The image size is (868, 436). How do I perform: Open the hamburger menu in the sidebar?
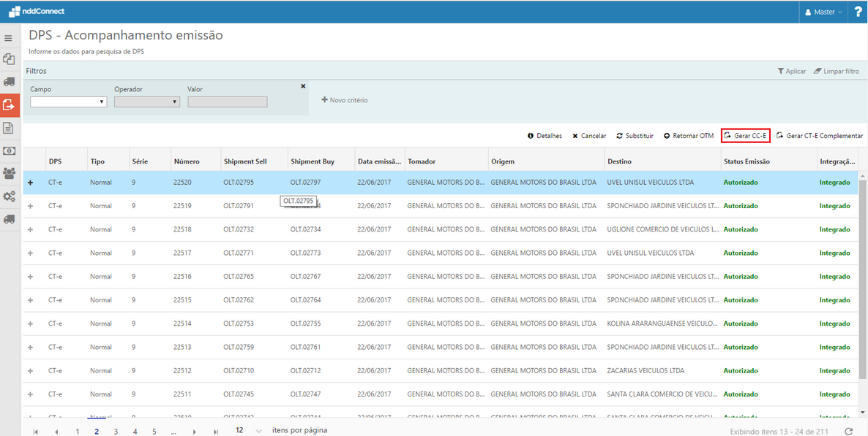9,38
